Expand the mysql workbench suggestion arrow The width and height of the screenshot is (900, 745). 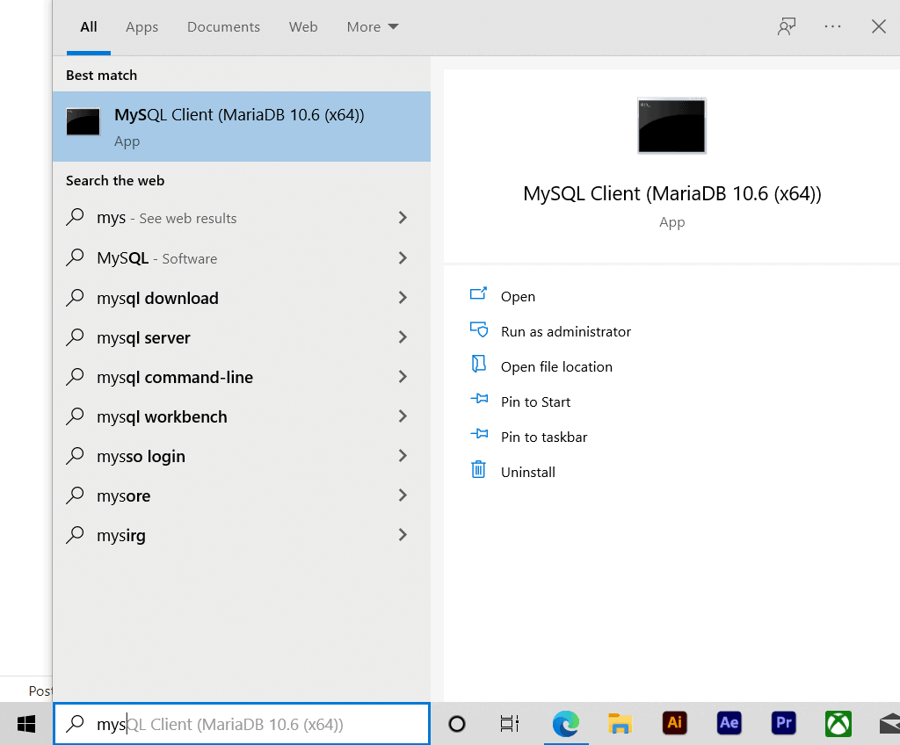(403, 416)
